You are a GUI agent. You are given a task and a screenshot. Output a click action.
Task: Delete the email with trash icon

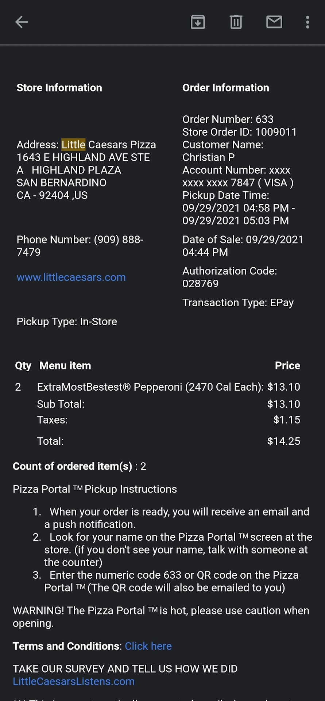pyautogui.click(x=236, y=22)
